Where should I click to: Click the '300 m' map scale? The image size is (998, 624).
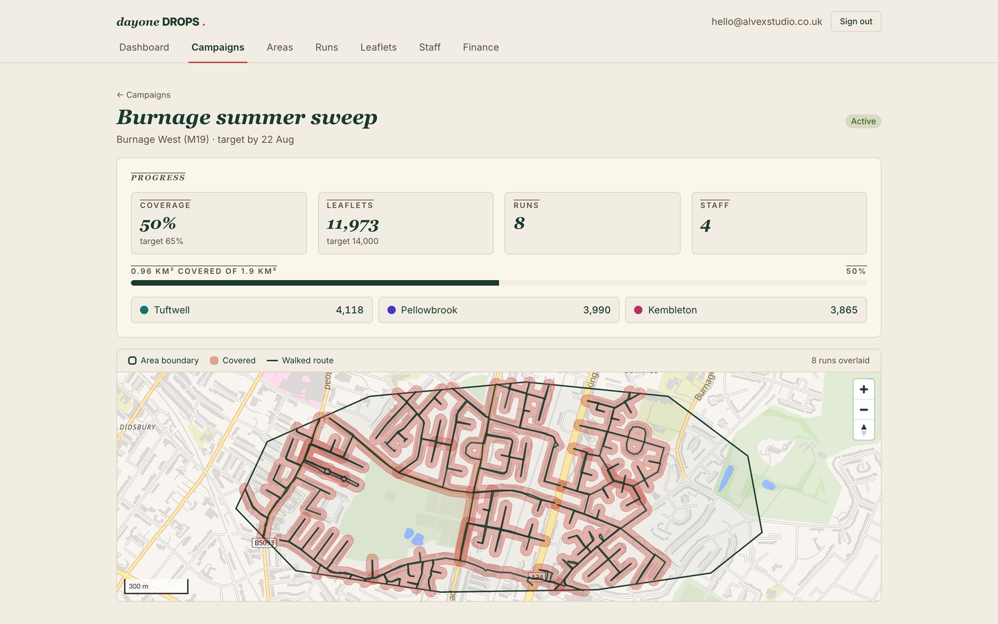click(156, 587)
